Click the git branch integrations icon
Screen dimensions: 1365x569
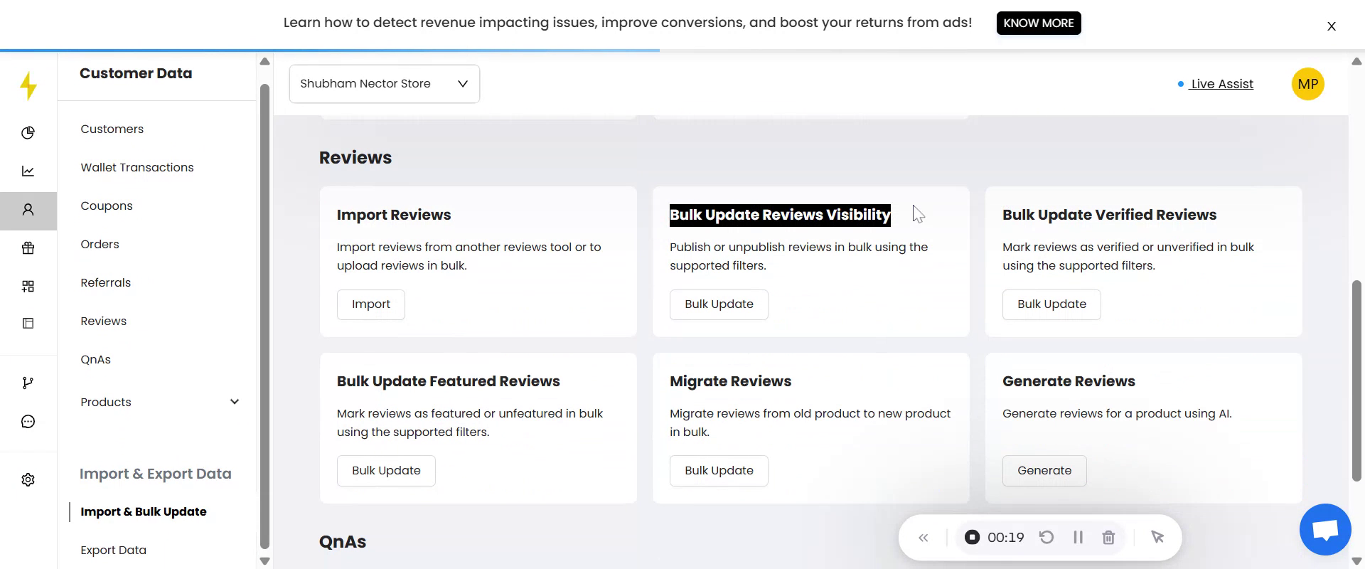click(x=28, y=383)
